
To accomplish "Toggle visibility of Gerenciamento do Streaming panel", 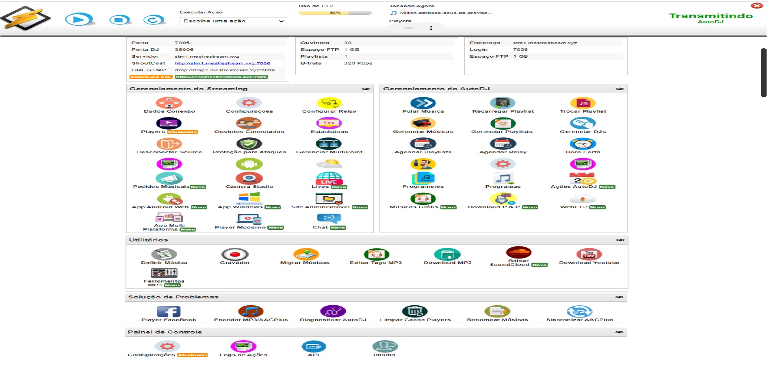I will (x=366, y=89).
